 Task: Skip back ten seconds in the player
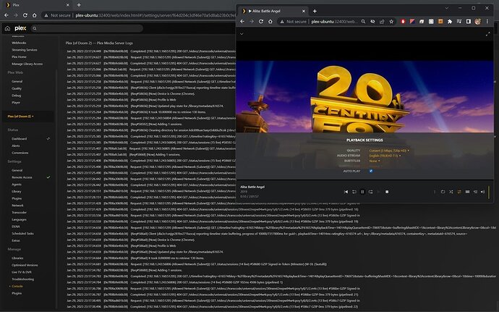coord(354,192)
